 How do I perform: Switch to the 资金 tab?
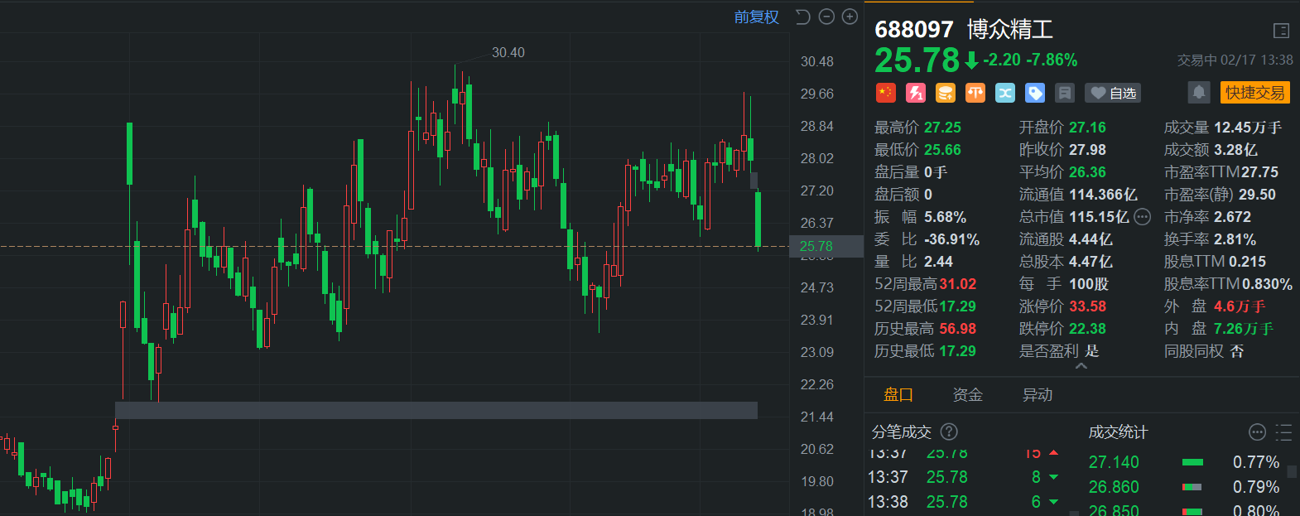click(x=967, y=395)
